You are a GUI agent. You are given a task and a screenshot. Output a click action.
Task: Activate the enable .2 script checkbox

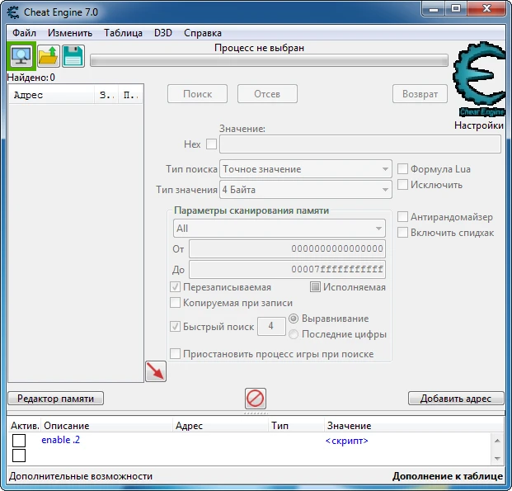19,441
